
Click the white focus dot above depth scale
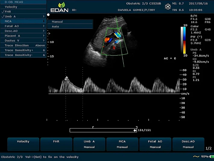pyautogui.click(x=48, y=14)
